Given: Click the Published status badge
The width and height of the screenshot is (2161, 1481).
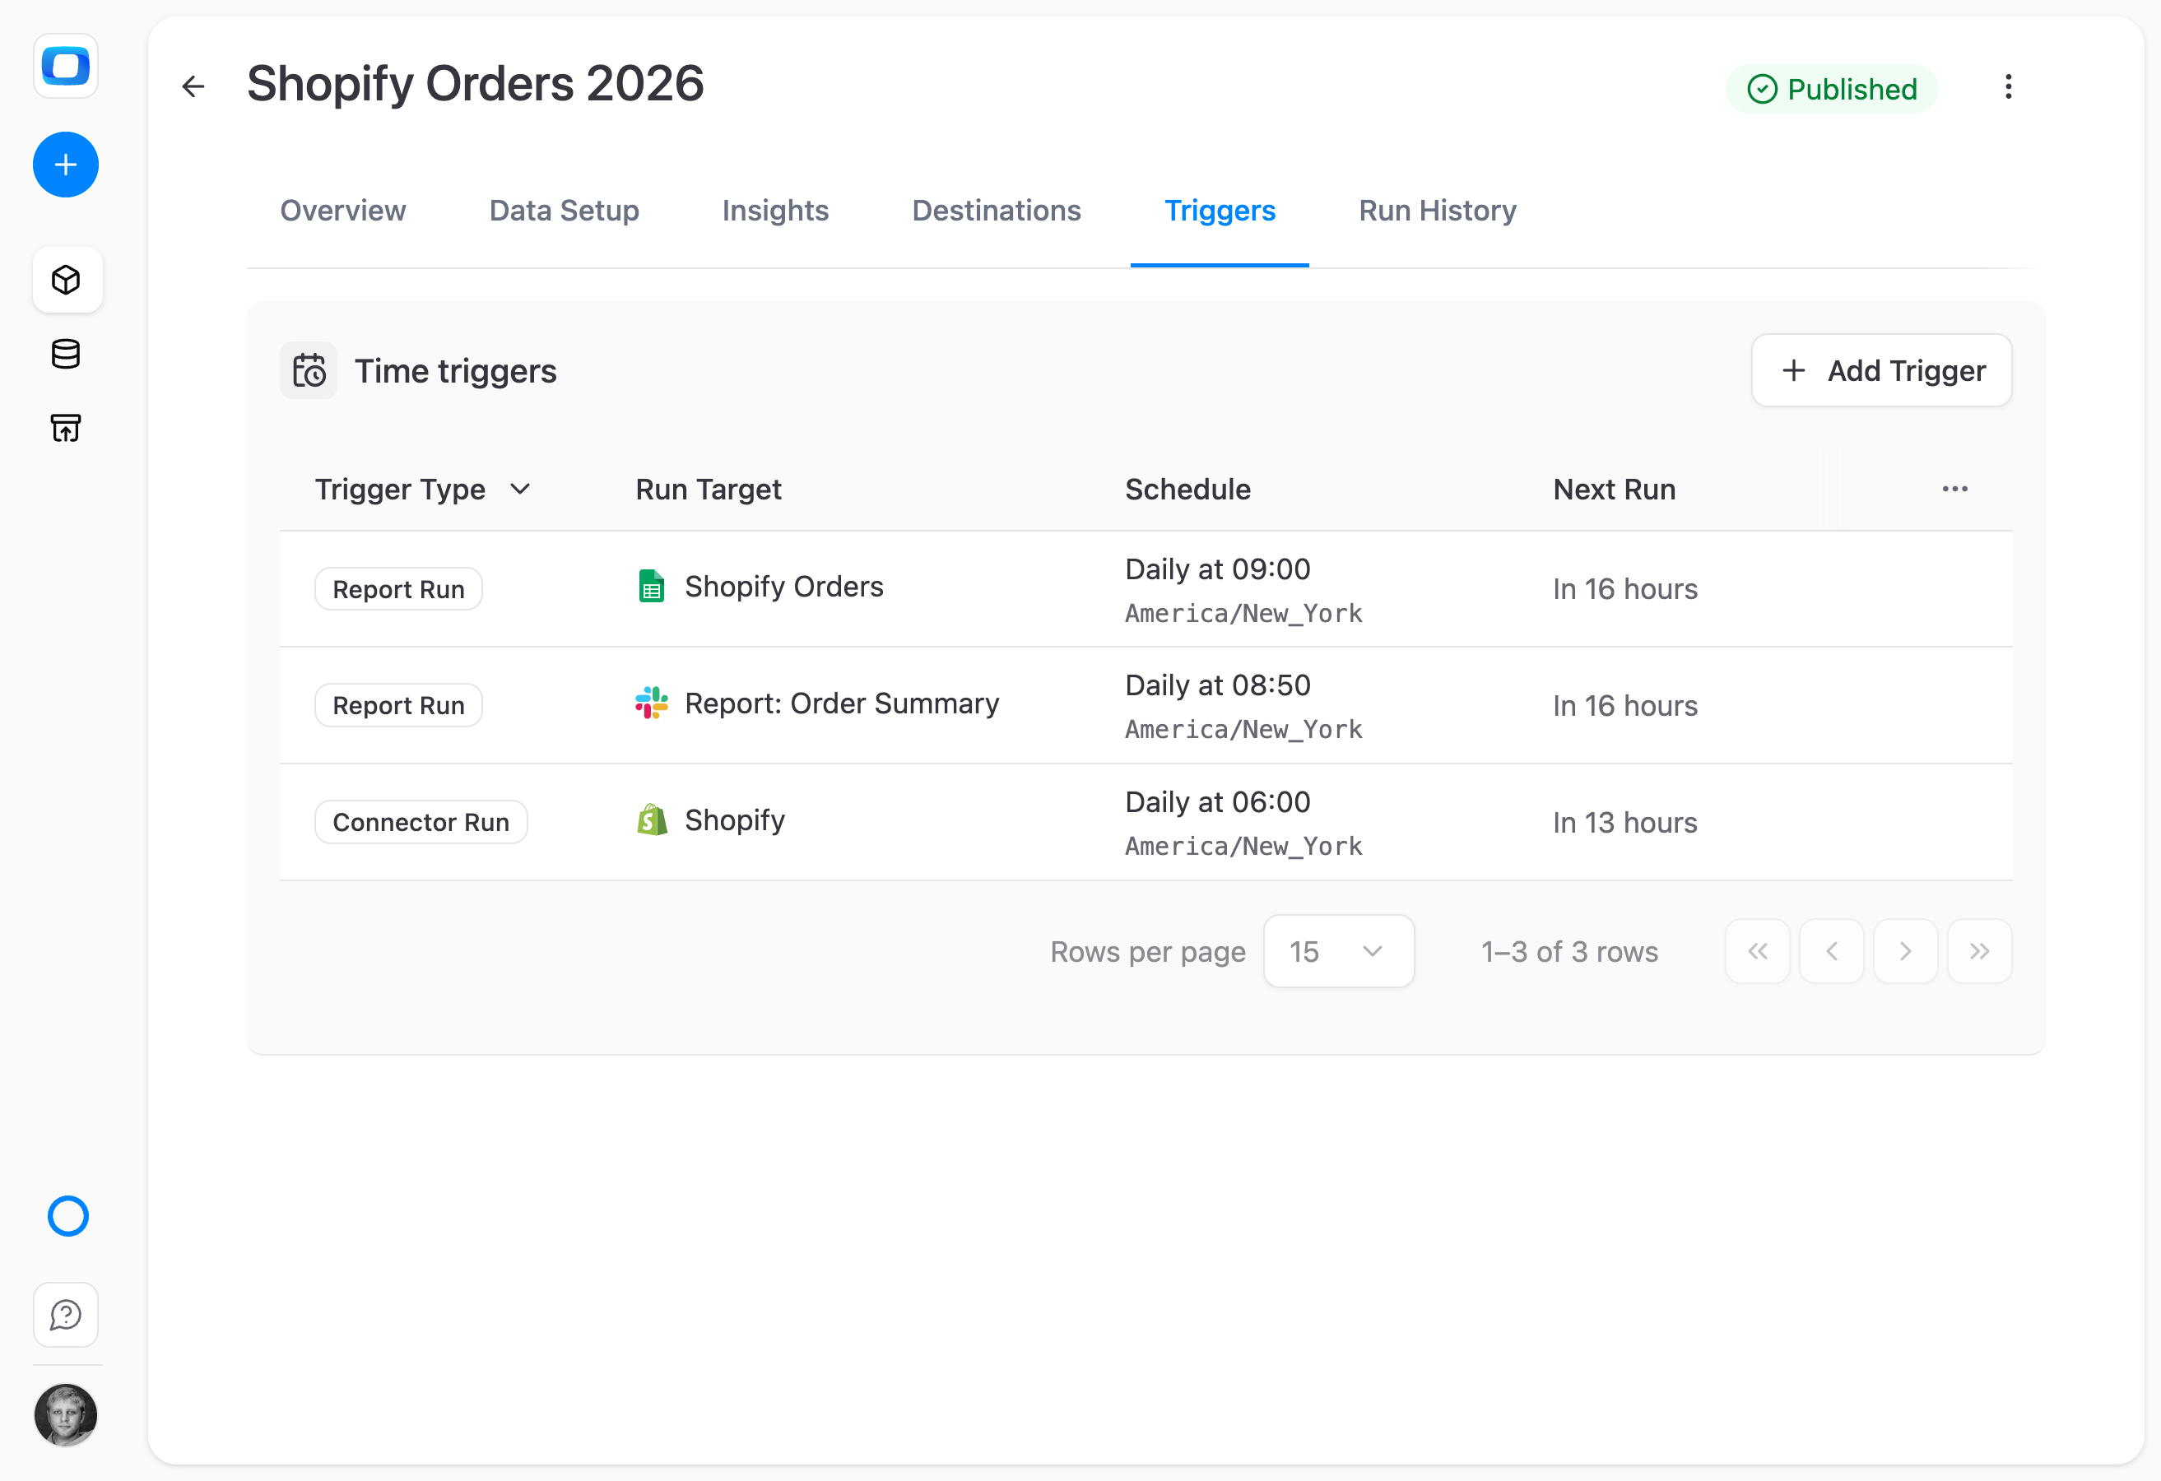Looking at the screenshot, I should 1832,89.
